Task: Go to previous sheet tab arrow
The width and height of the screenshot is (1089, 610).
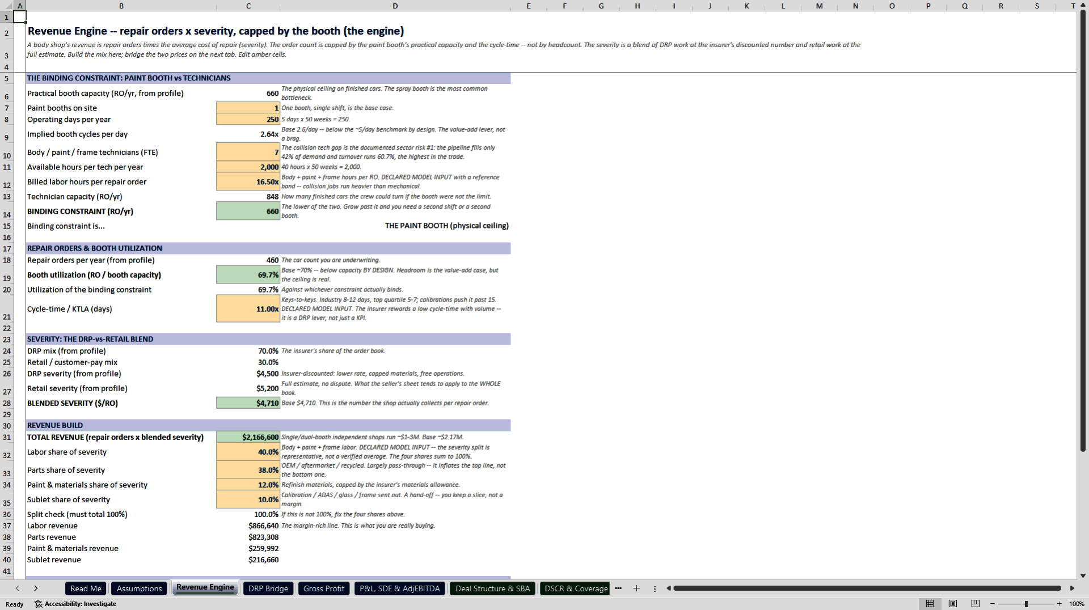Action: (18, 588)
